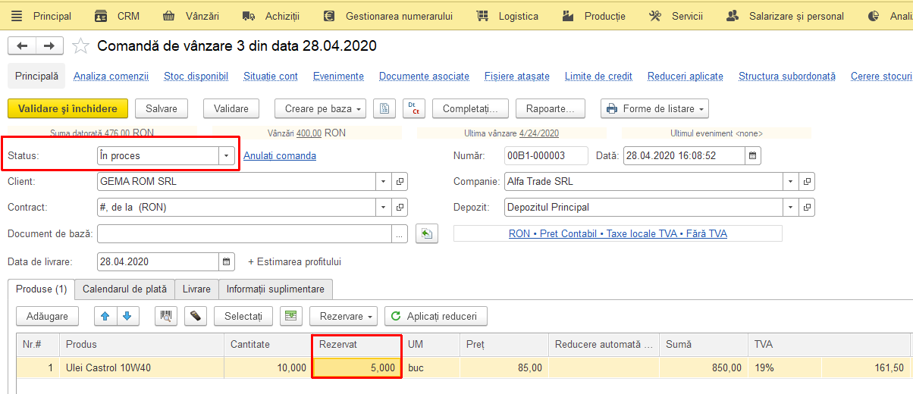The width and height of the screenshot is (913, 394).
Task: Click Validare și închidere button
Action: click(67, 108)
